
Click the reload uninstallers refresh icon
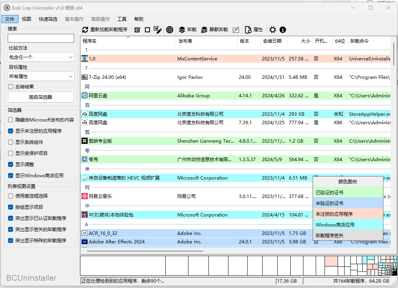[x=85, y=30]
